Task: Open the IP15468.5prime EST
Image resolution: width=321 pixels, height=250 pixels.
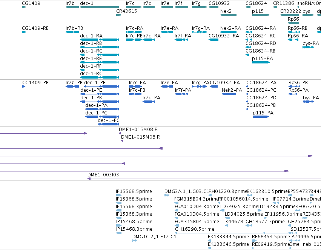Action: pyautogui.click(x=119, y=225)
